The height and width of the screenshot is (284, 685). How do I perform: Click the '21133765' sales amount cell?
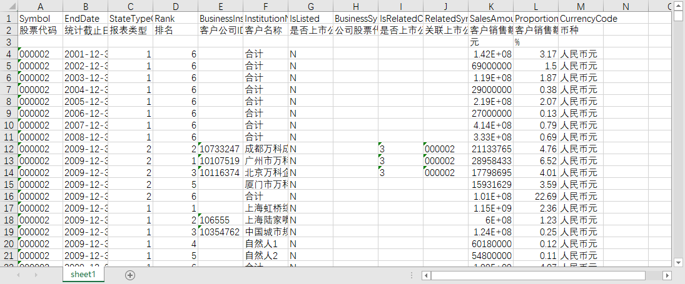click(x=491, y=148)
